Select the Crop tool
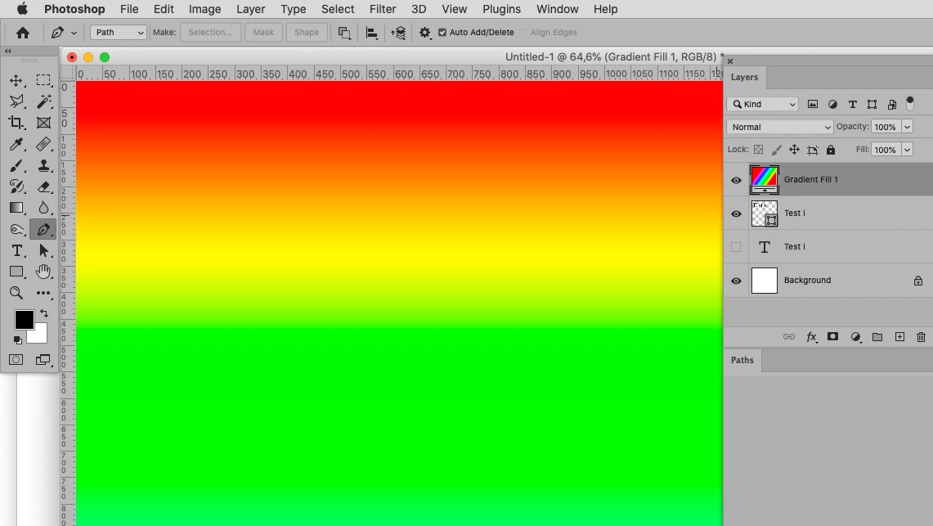The height and width of the screenshot is (526, 933). (x=16, y=123)
